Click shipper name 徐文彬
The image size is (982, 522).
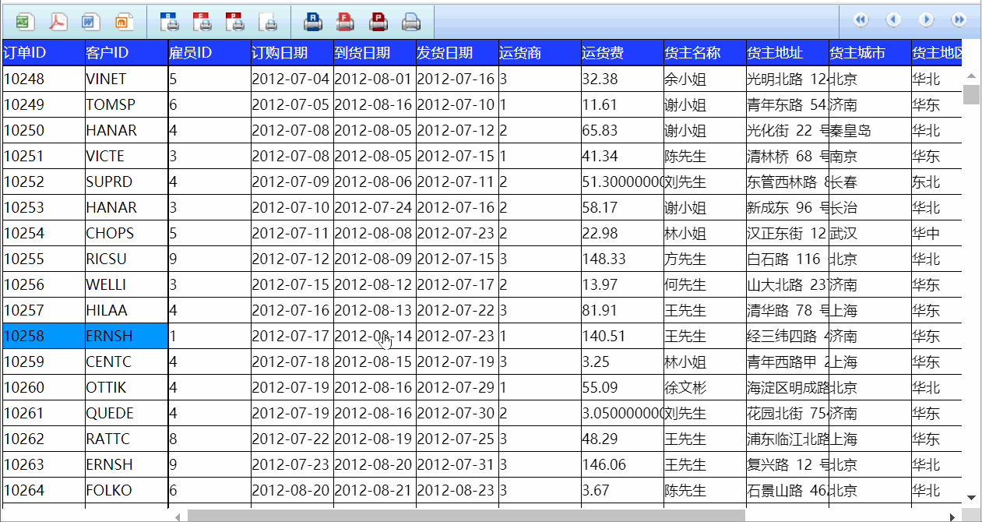pyautogui.click(x=705, y=387)
